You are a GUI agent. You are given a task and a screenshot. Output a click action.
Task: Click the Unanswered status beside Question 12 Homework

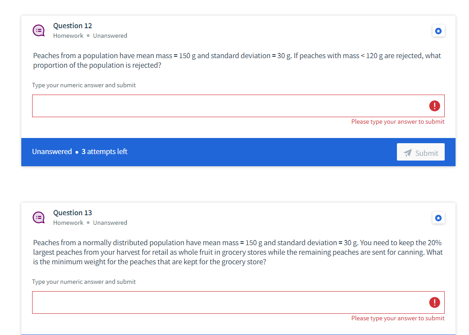[110, 36]
